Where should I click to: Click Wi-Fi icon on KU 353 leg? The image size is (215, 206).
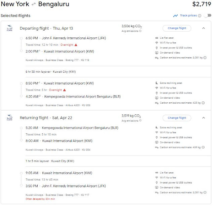[157, 88]
